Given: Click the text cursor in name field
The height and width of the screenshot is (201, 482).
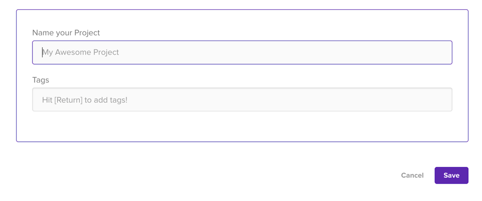Looking at the screenshot, I should click(42, 52).
